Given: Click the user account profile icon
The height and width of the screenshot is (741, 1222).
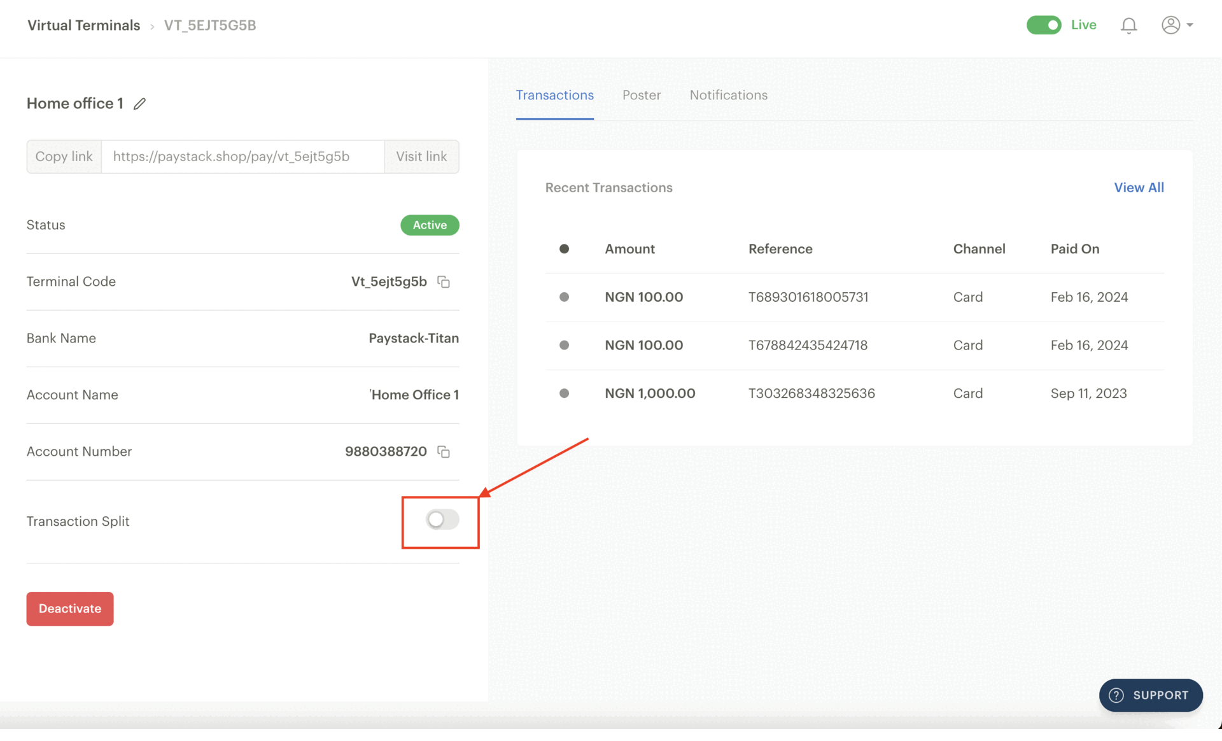Looking at the screenshot, I should click(1170, 24).
